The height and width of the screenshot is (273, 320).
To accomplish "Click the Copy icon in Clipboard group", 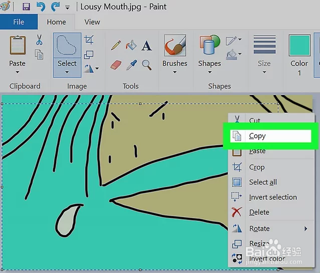I will tap(39, 54).
